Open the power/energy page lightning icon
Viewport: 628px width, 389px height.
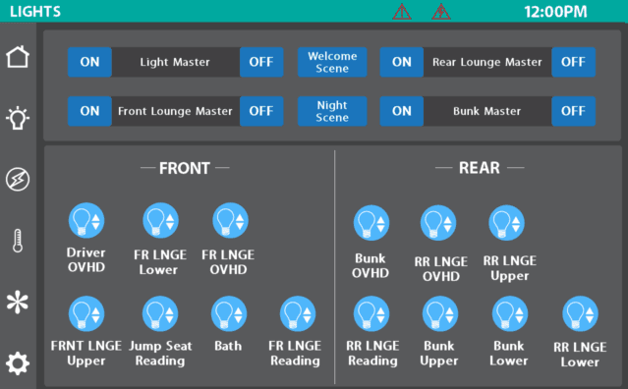point(18,179)
